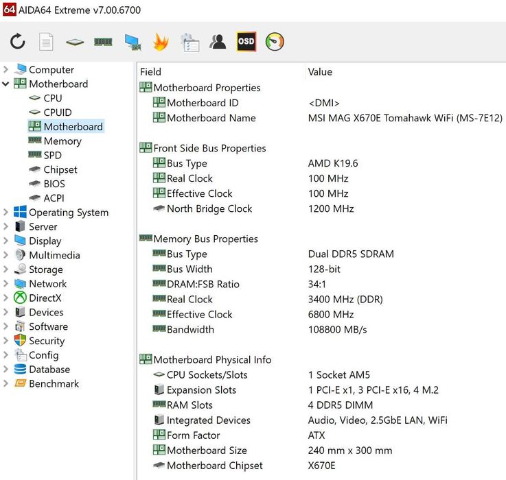The height and width of the screenshot is (480, 506).
Task: Click the Refresh toolbar icon
Action: pos(17,42)
